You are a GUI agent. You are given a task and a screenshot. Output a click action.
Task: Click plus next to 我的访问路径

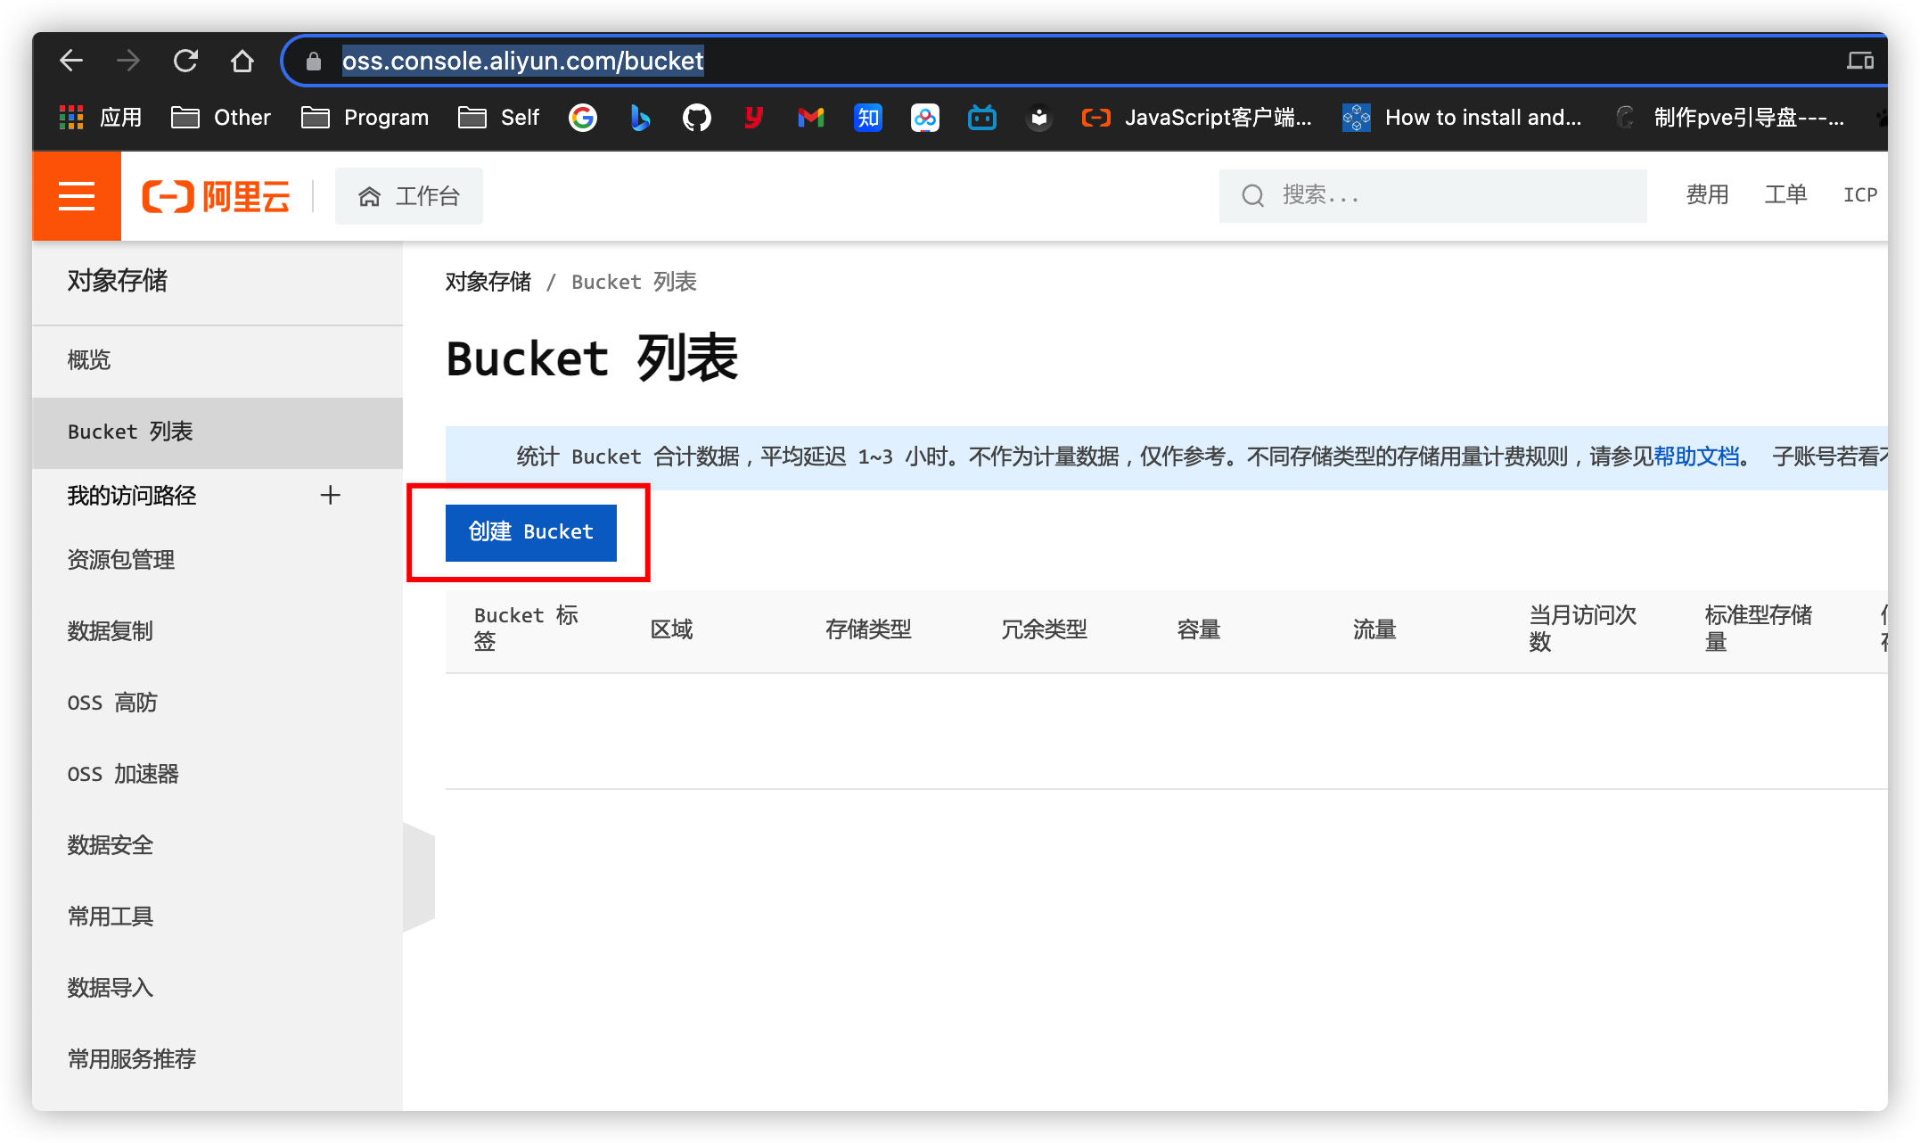pyautogui.click(x=330, y=496)
